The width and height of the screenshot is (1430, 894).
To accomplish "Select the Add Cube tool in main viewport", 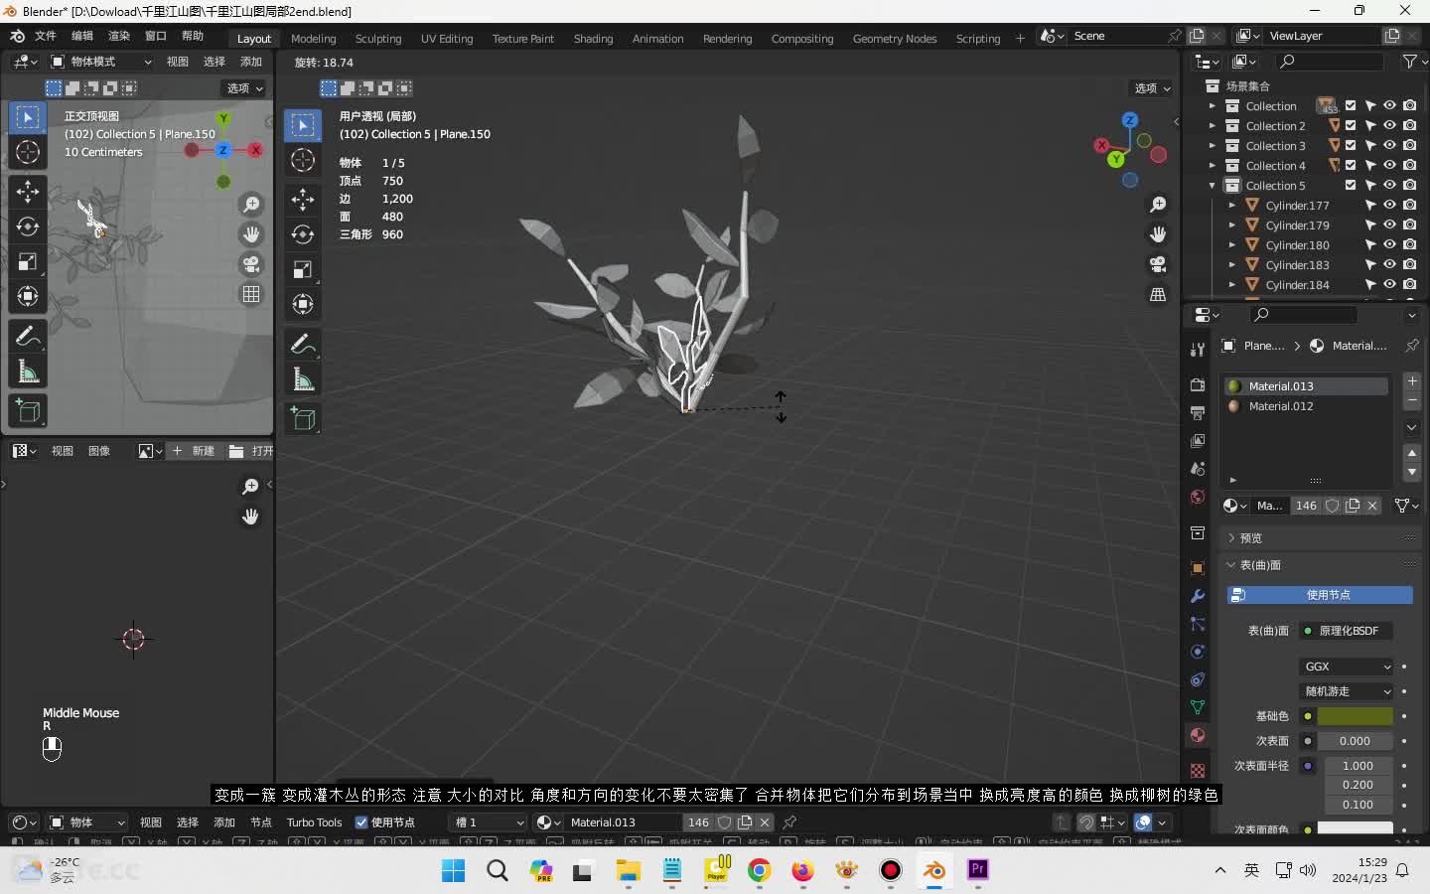I will [x=303, y=419].
